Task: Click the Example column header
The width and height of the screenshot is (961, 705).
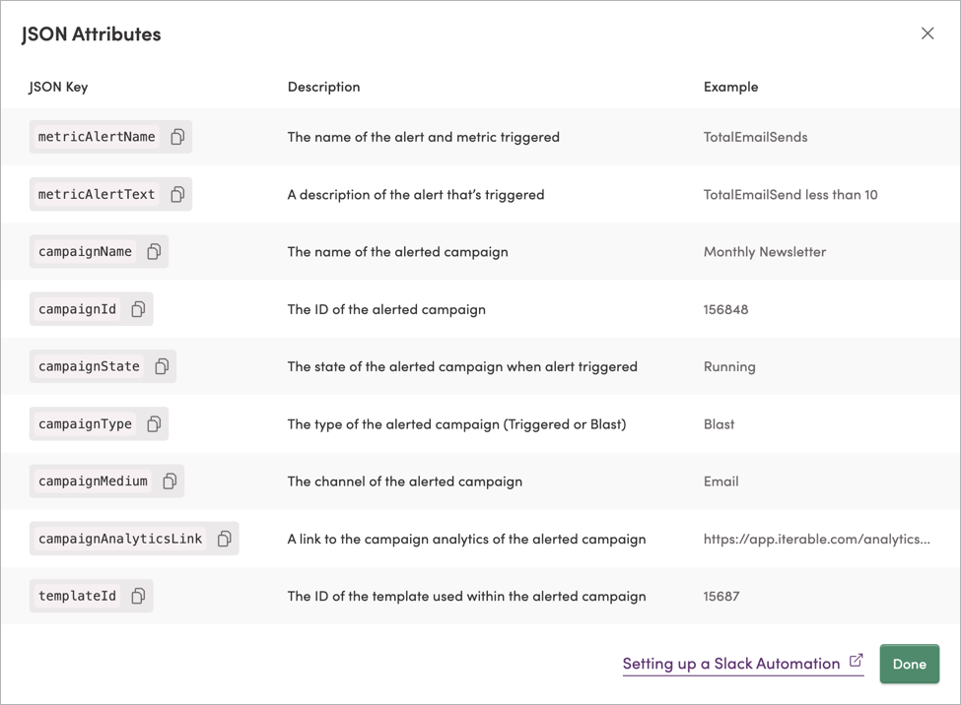Action: pos(730,87)
